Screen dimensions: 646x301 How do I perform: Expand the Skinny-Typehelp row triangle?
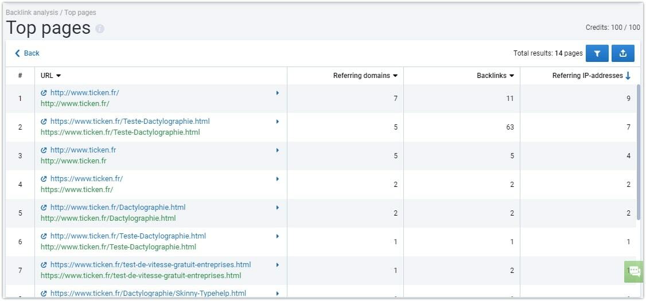tap(278, 294)
